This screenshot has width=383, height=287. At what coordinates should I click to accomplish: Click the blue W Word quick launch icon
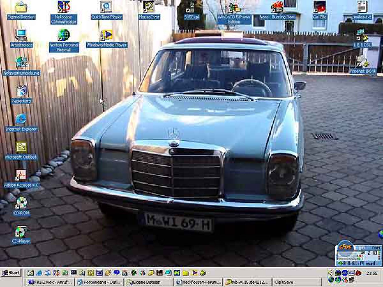click(x=99, y=273)
